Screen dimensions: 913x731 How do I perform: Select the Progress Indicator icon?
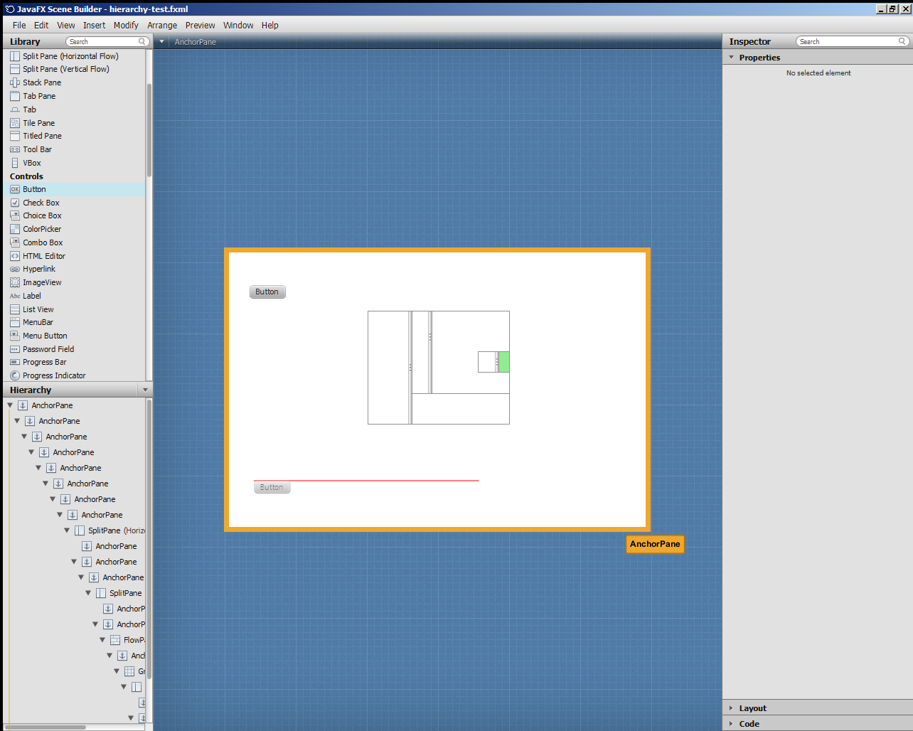click(15, 375)
